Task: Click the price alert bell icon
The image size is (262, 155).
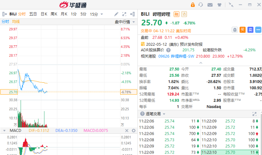Action: [x=235, y=30]
